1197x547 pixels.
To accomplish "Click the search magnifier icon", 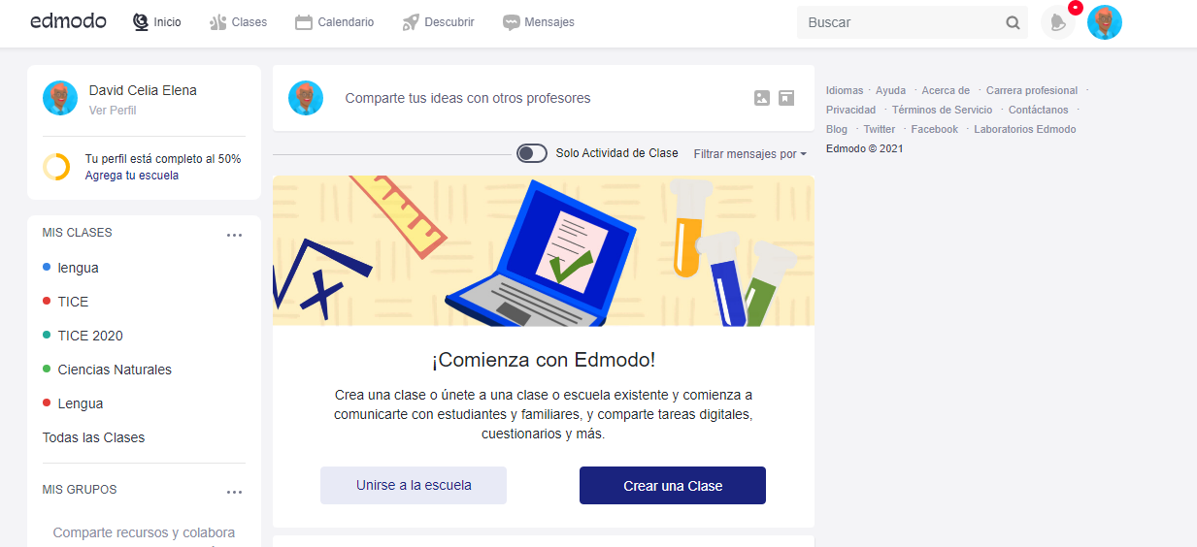I will pyautogui.click(x=1013, y=23).
